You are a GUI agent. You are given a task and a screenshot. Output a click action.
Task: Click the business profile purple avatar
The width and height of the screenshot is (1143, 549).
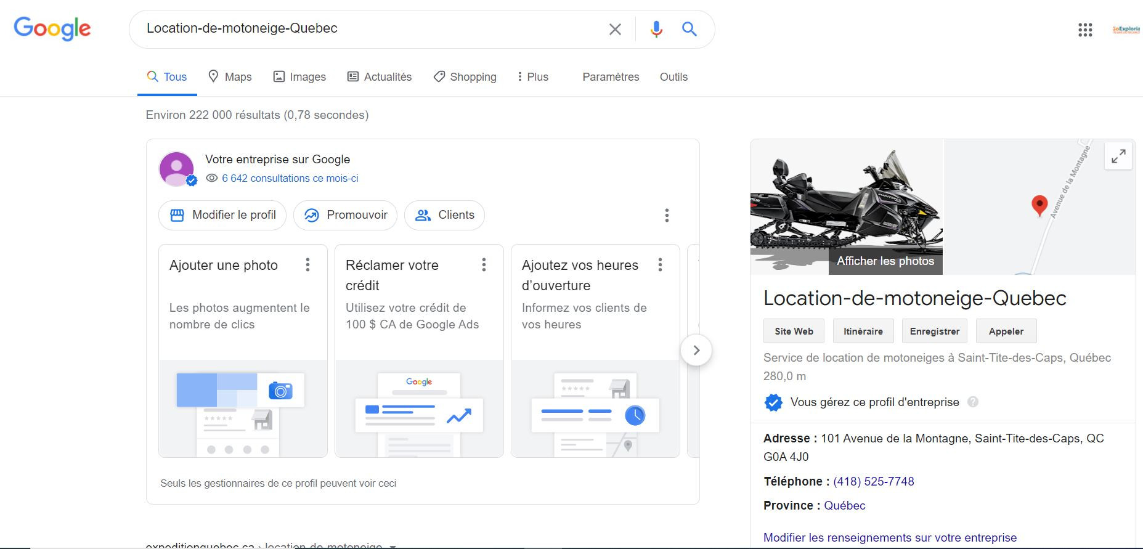177,169
